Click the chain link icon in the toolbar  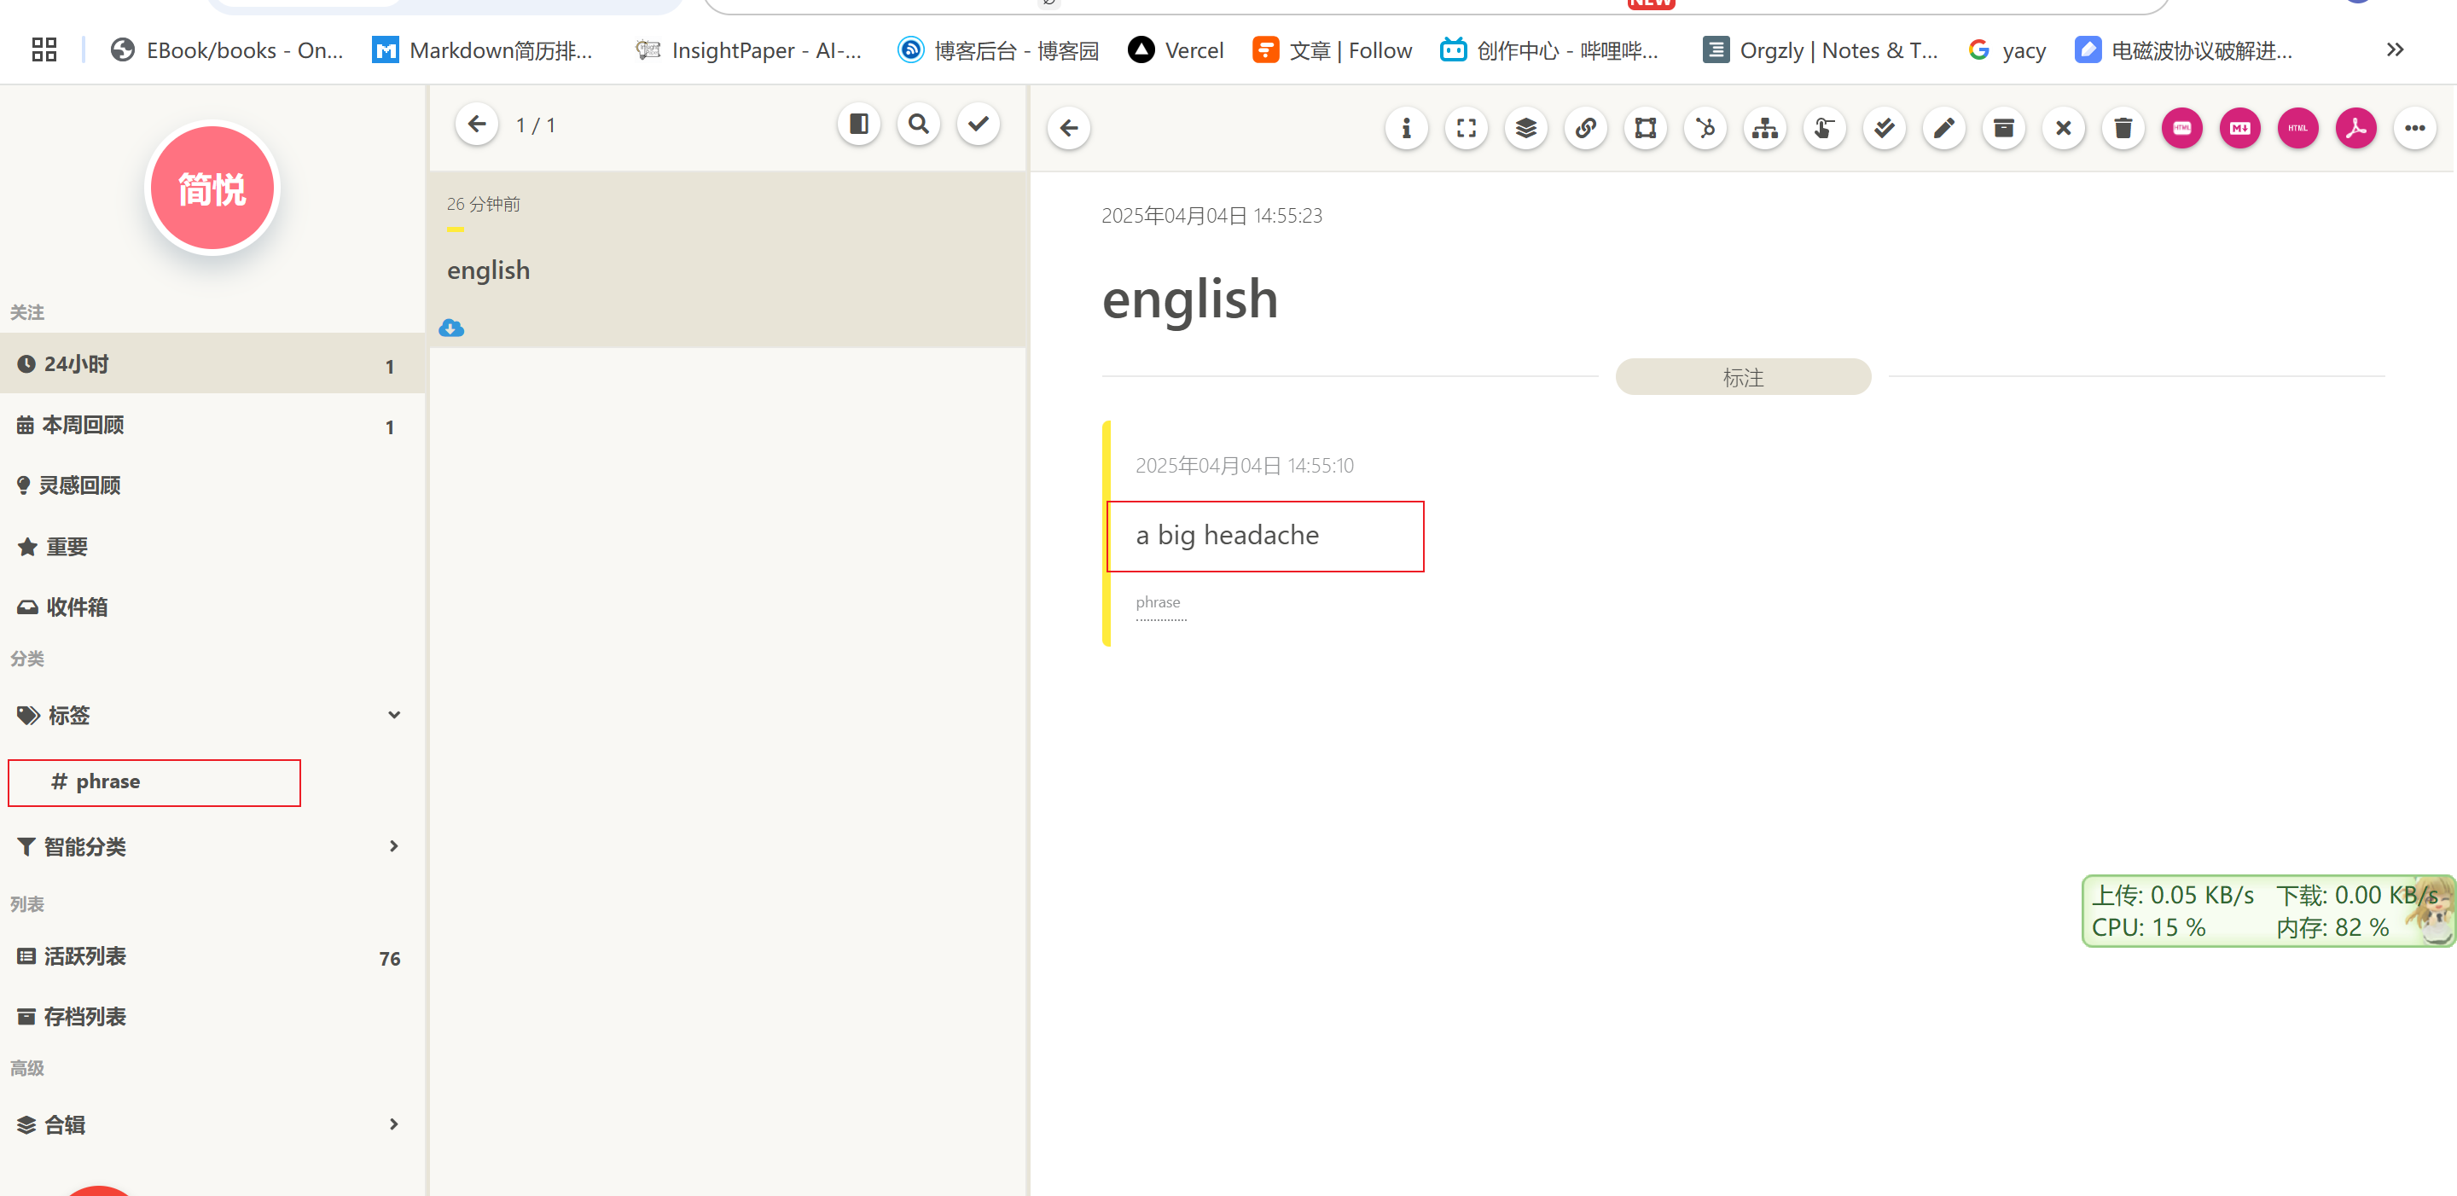coord(1585,128)
